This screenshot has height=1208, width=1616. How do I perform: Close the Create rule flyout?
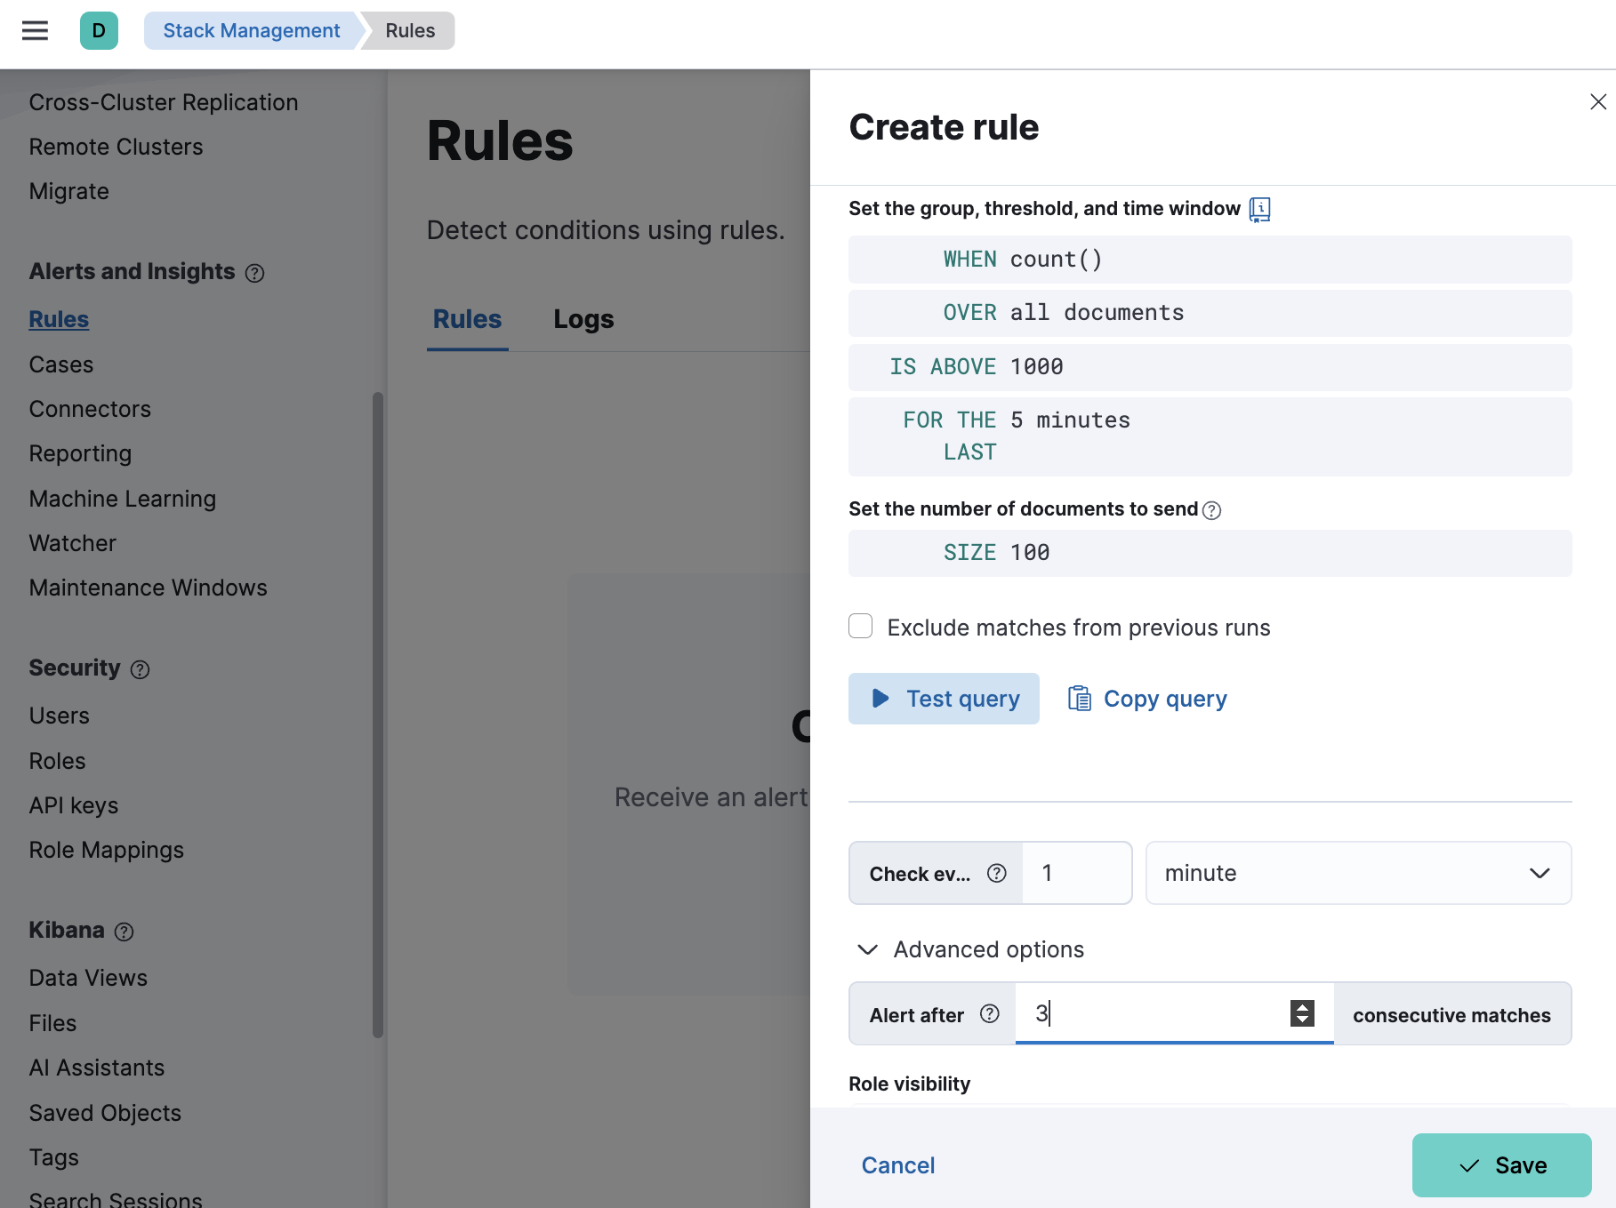click(x=1597, y=102)
